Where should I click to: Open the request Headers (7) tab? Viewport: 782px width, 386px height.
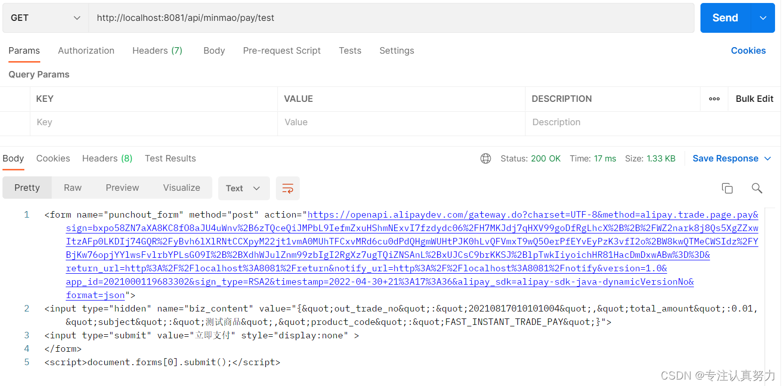tap(157, 51)
